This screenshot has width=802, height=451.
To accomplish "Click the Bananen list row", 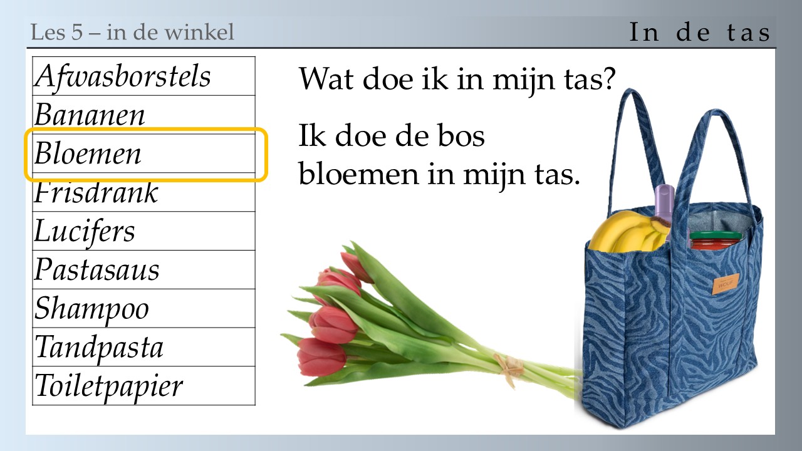I will point(144,115).
